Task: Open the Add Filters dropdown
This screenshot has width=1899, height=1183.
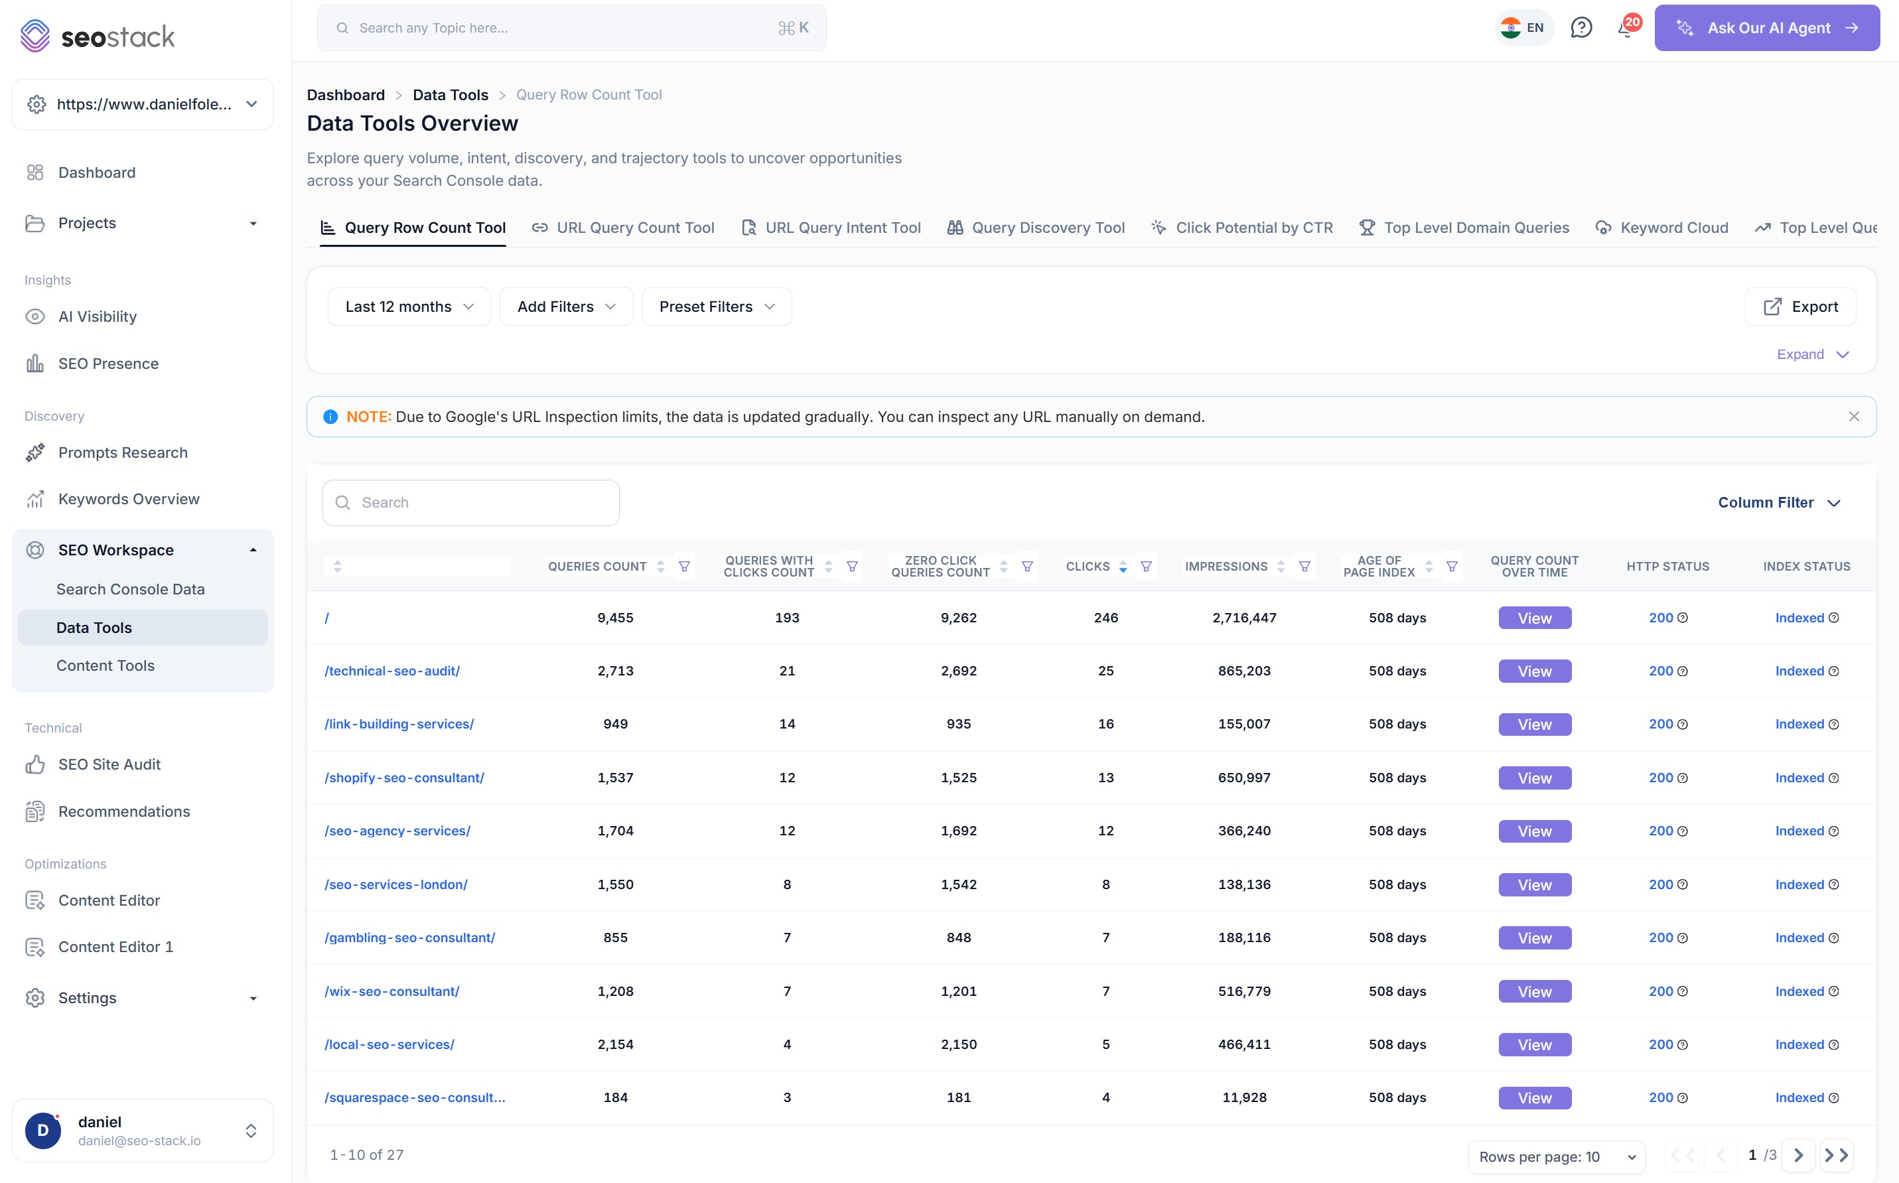Action: (x=566, y=307)
